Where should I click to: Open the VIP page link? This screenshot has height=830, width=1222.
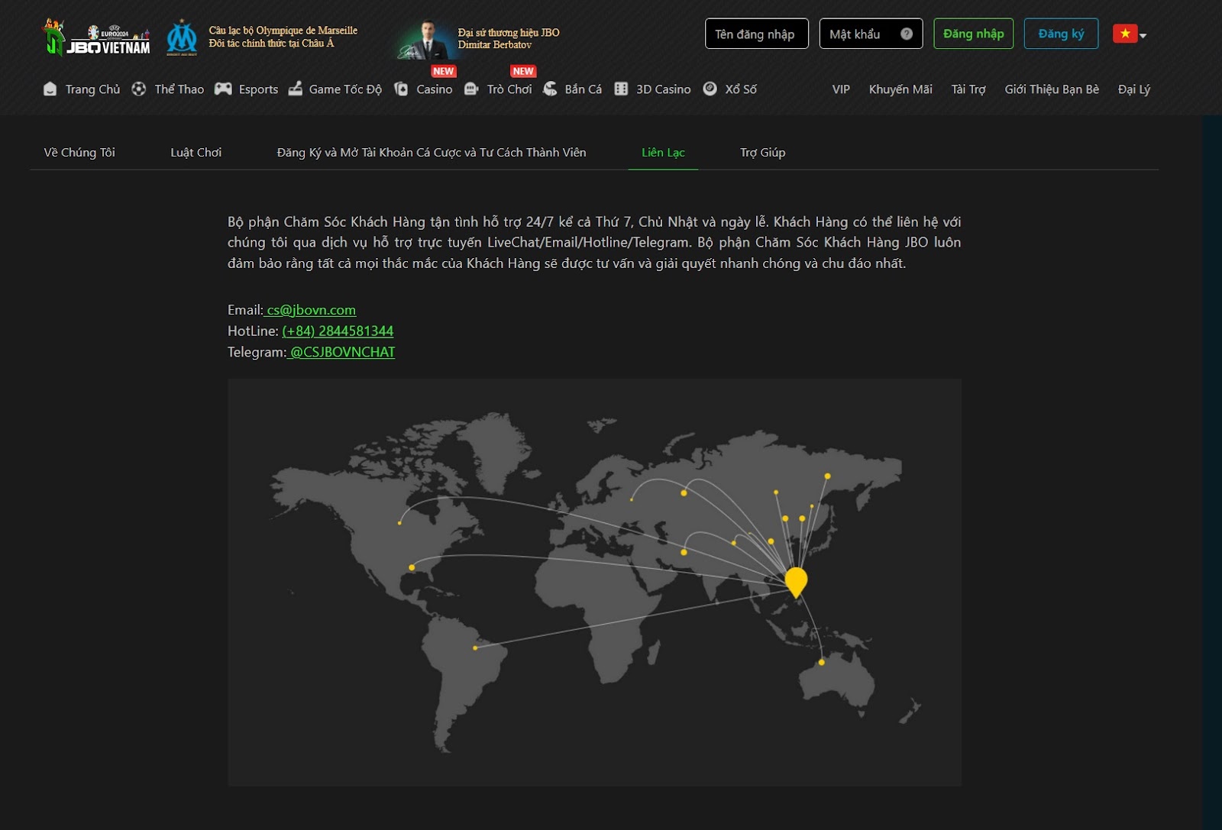[841, 89]
